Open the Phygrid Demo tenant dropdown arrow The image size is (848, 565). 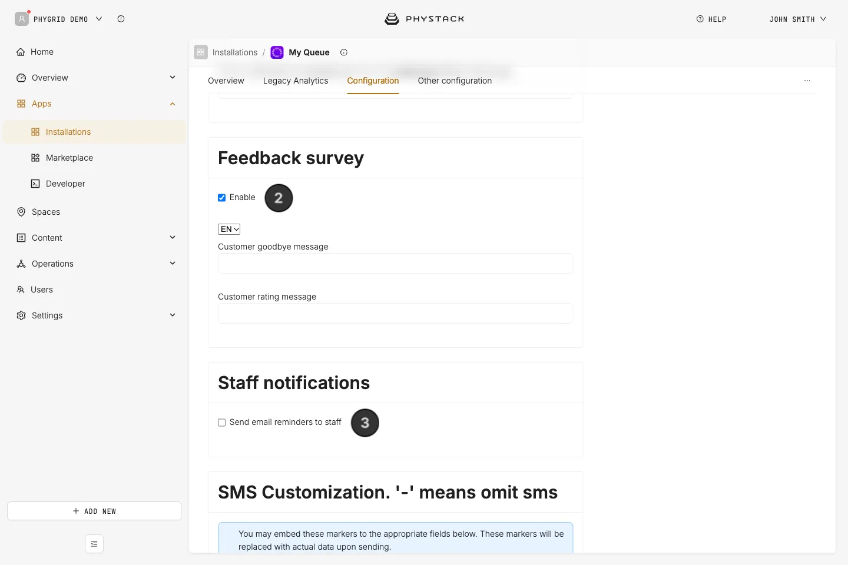pos(99,19)
